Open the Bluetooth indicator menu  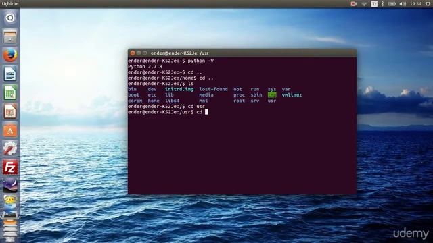tap(382, 4)
